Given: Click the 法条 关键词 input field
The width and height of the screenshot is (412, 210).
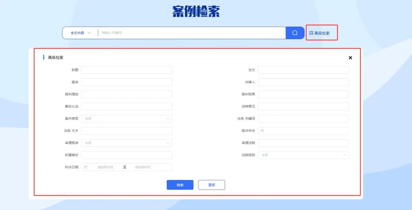Looking at the screenshot, I should (x=303, y=118).
